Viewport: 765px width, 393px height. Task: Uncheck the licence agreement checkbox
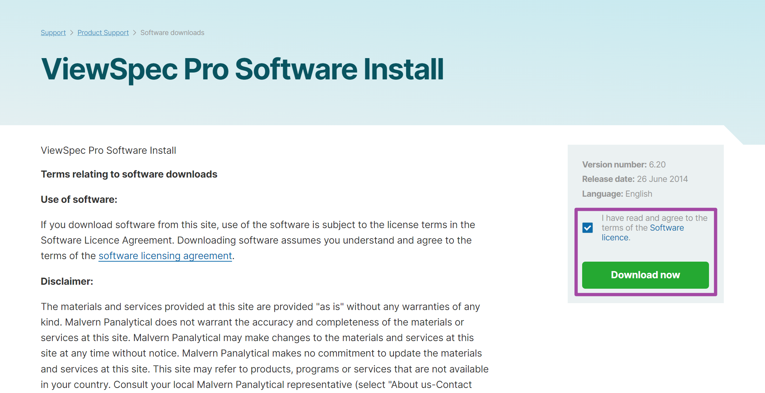[x=588, y=228]
